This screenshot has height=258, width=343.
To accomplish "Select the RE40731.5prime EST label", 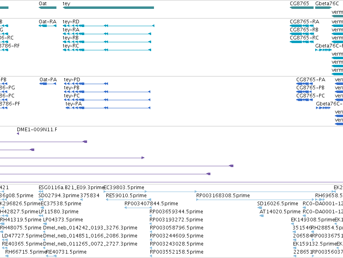I will 66,252.
